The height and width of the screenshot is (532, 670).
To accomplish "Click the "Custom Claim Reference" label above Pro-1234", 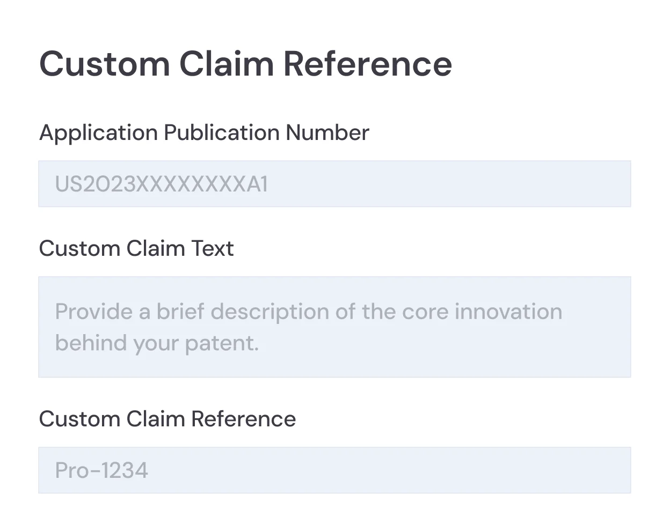I will (167, 419).
